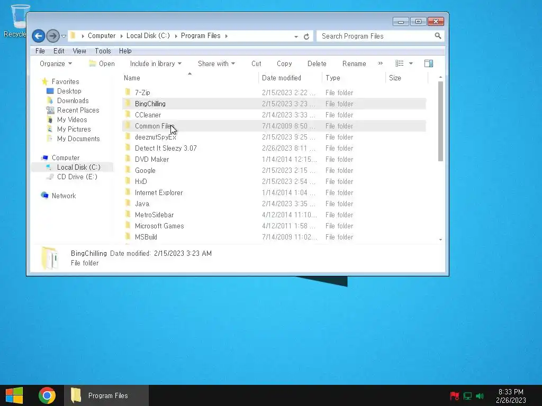Select the BingChilling folder
Screen dimensions: 542x406
click(150, 104)
